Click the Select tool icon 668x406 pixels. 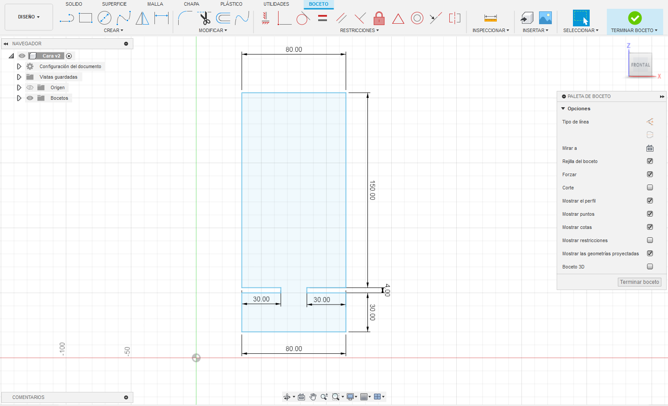(581, 18)
